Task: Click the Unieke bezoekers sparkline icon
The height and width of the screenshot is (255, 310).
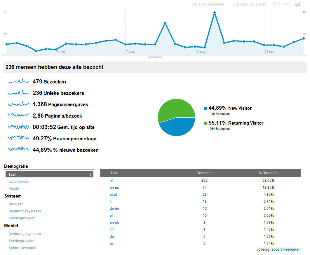Action: 18,92
